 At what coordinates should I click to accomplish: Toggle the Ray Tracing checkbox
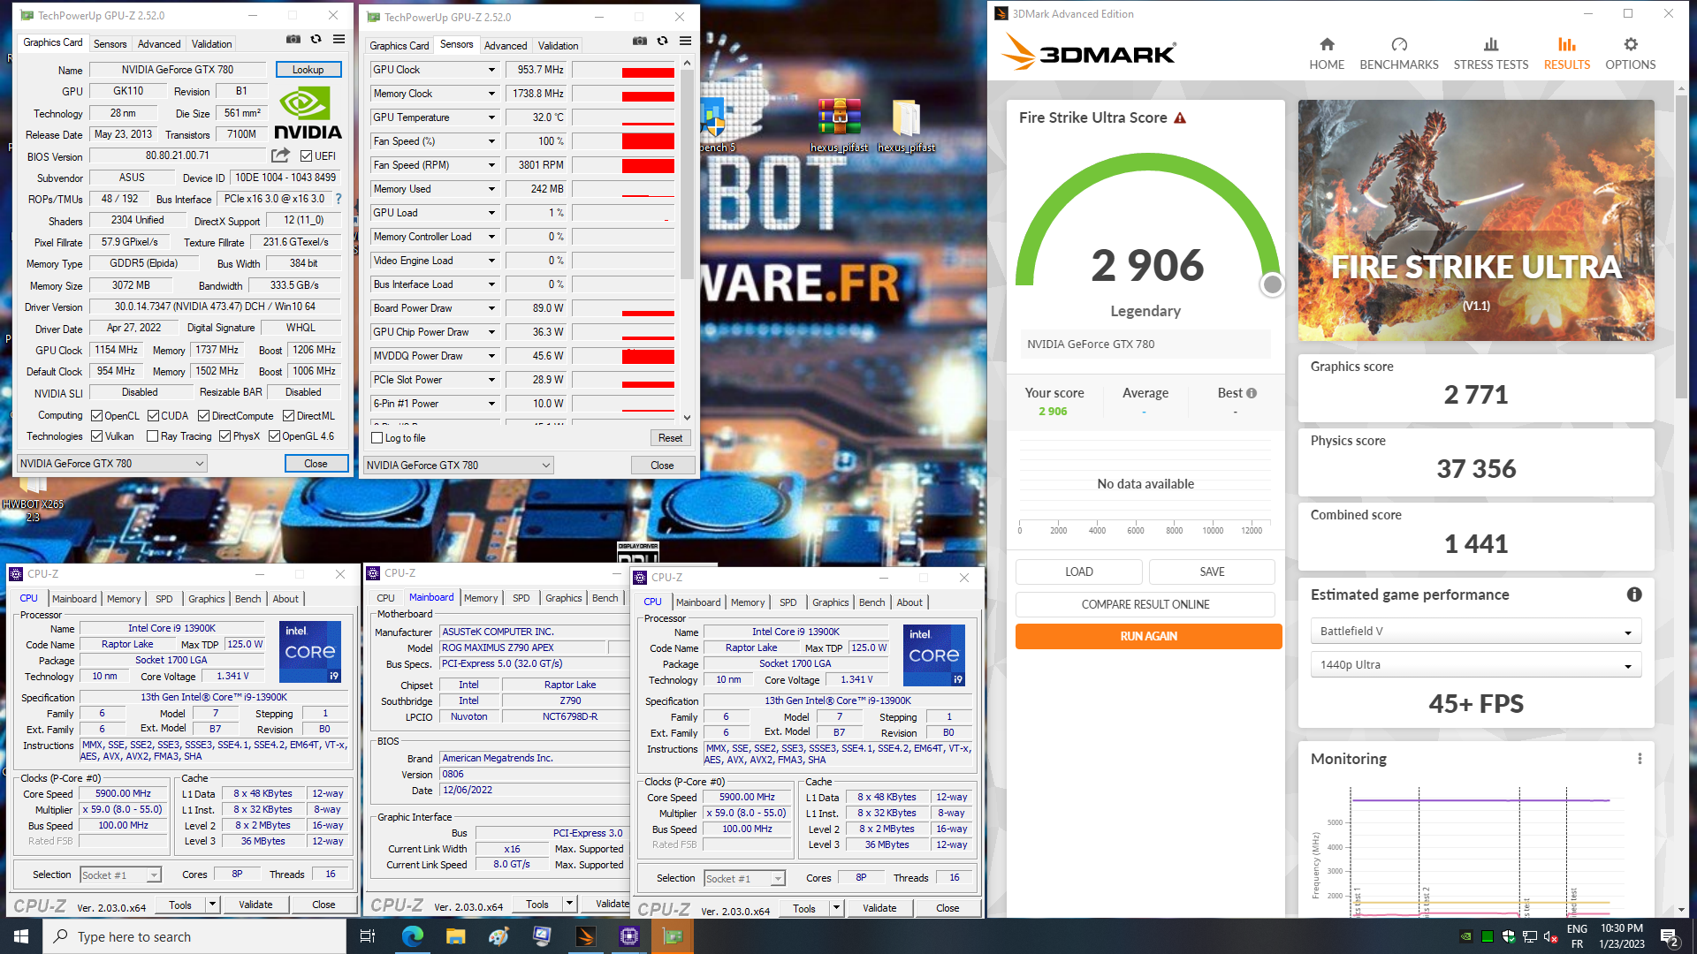(x=152, y=436)
